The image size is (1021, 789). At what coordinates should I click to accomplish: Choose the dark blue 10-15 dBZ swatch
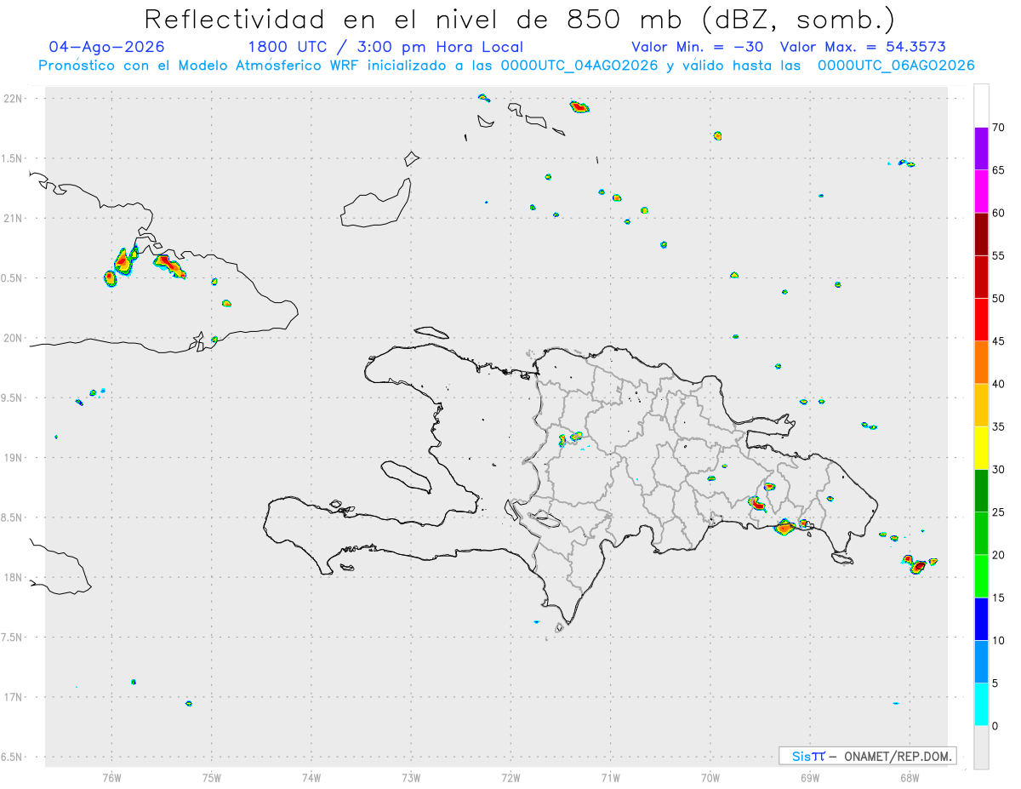(x=981, y=619)
